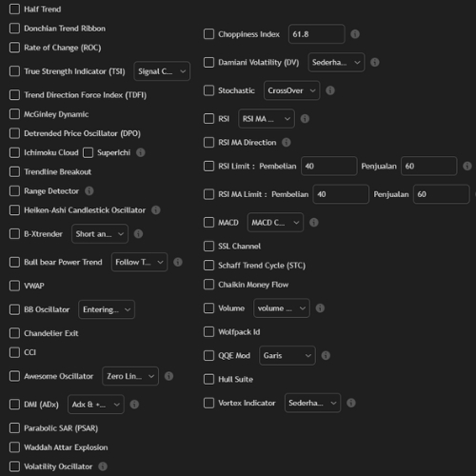Image resolution: width=476 pixels, height=476 pixels.
Task: Click Trend Direction Force Index (TDFI) label
Action: (x=86, y=95)
